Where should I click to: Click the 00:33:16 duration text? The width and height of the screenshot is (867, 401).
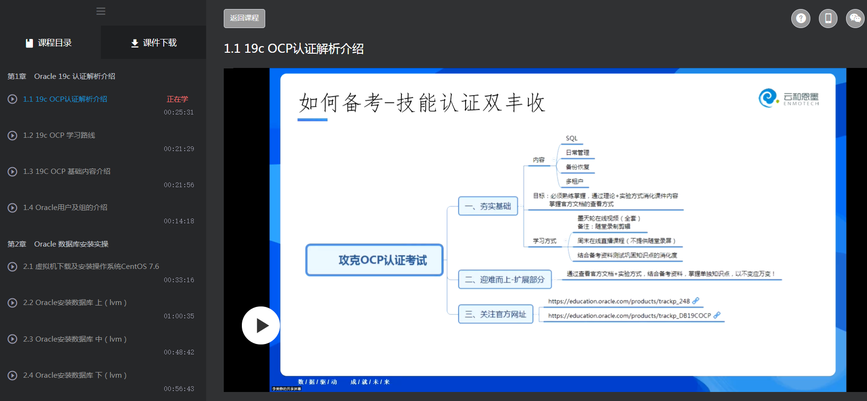(x=179, y=280)
